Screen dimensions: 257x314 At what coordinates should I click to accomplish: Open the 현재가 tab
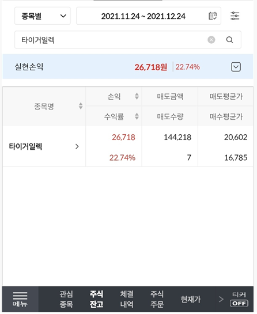point(191,299)
